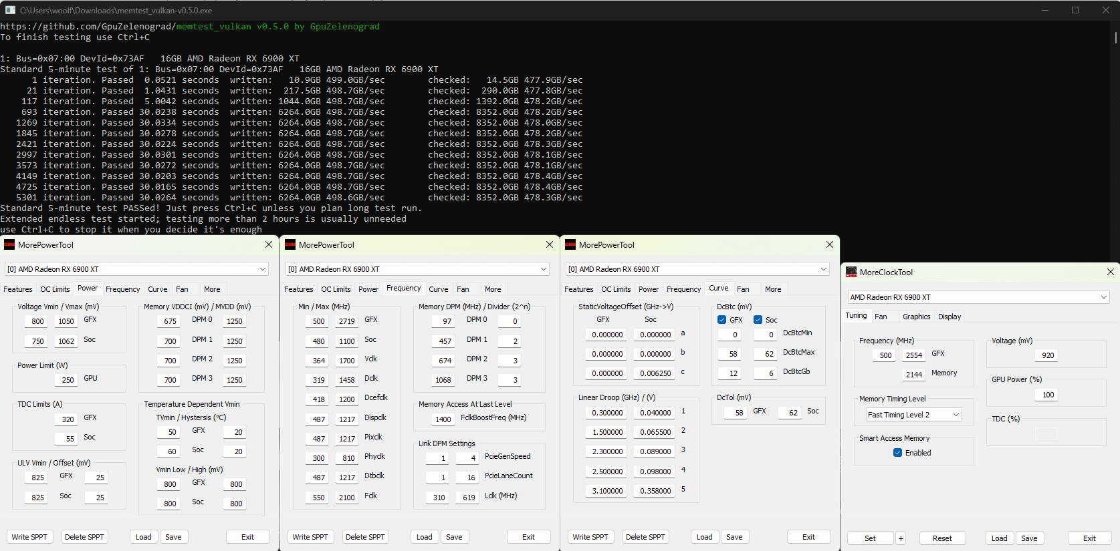Toggle the DcBtc GFX checkbox
The image size is (1120, 551).
721,320
